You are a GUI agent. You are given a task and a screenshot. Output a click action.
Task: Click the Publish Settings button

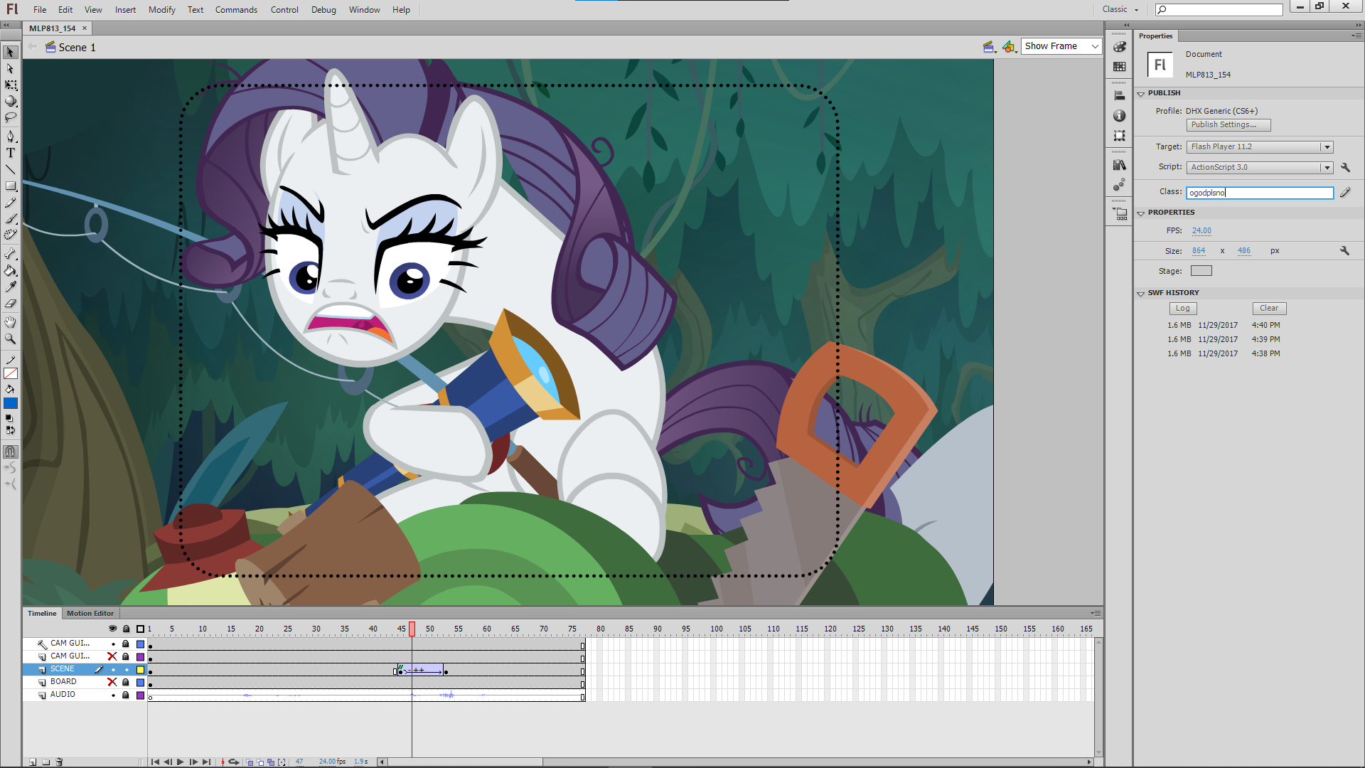(1228, 125)
